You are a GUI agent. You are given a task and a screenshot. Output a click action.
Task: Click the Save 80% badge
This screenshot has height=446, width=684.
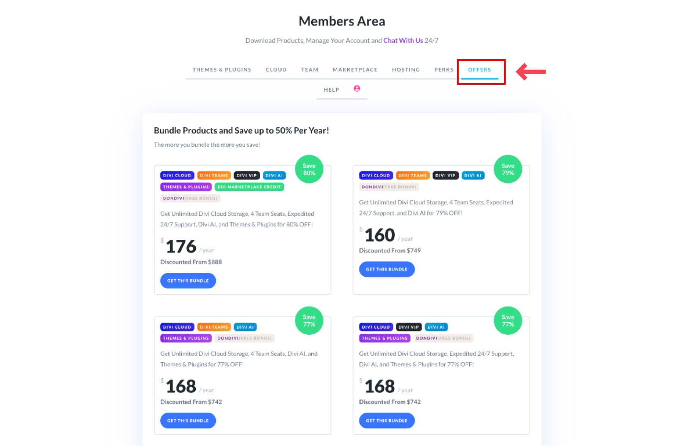309,169
